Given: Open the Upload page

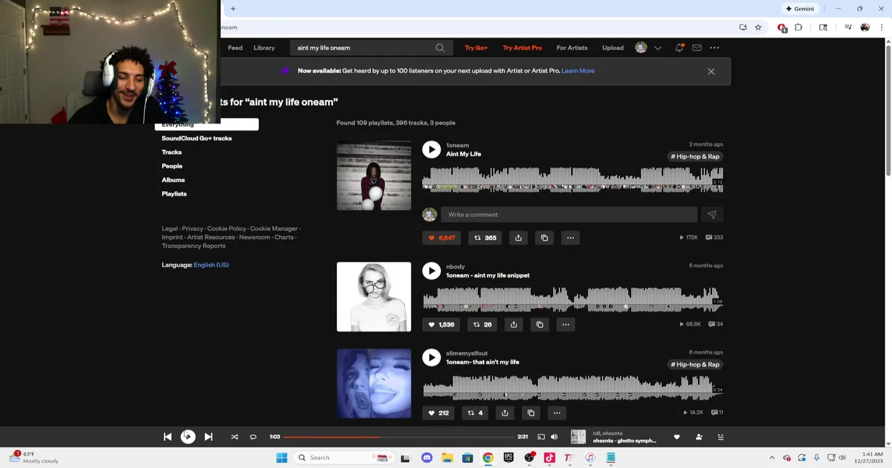Looking at the screenshot, I should click(613, 47).
